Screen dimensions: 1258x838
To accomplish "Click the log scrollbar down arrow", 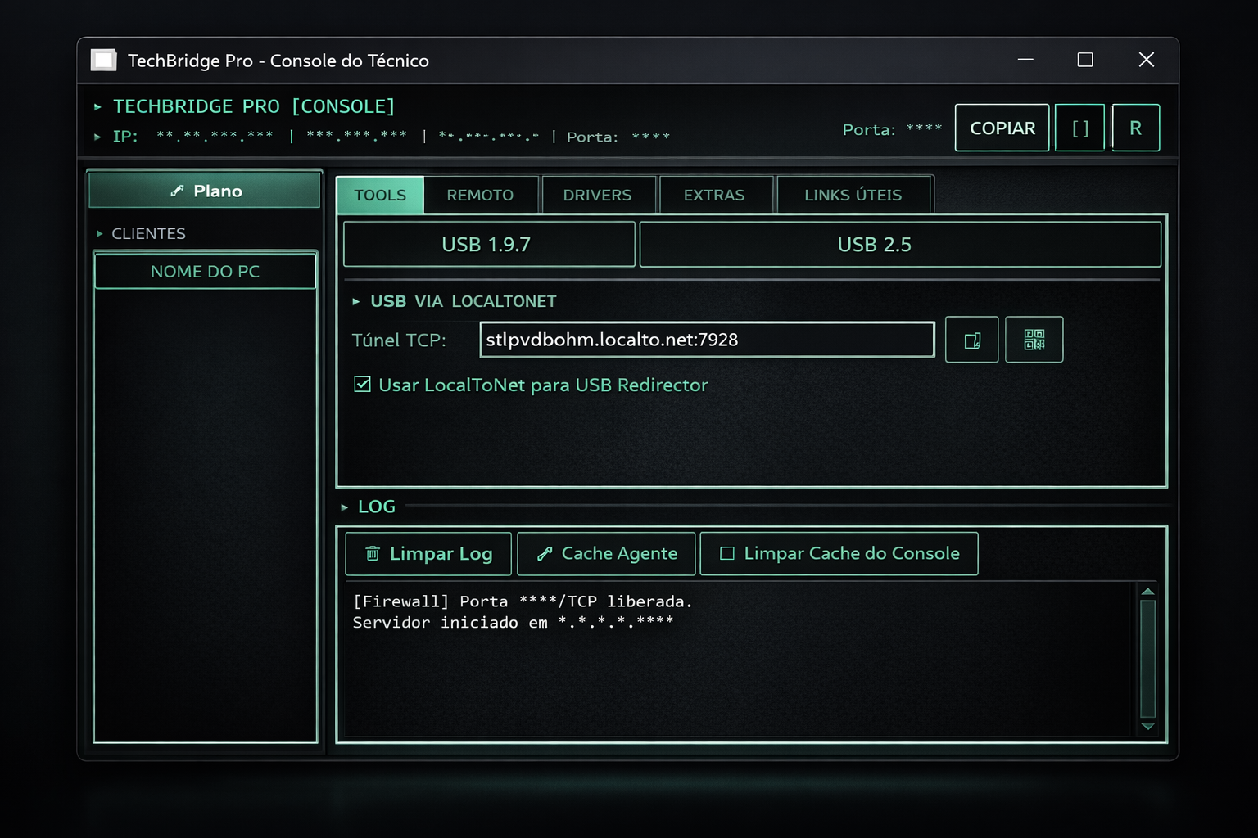I will pos(1147,726).
